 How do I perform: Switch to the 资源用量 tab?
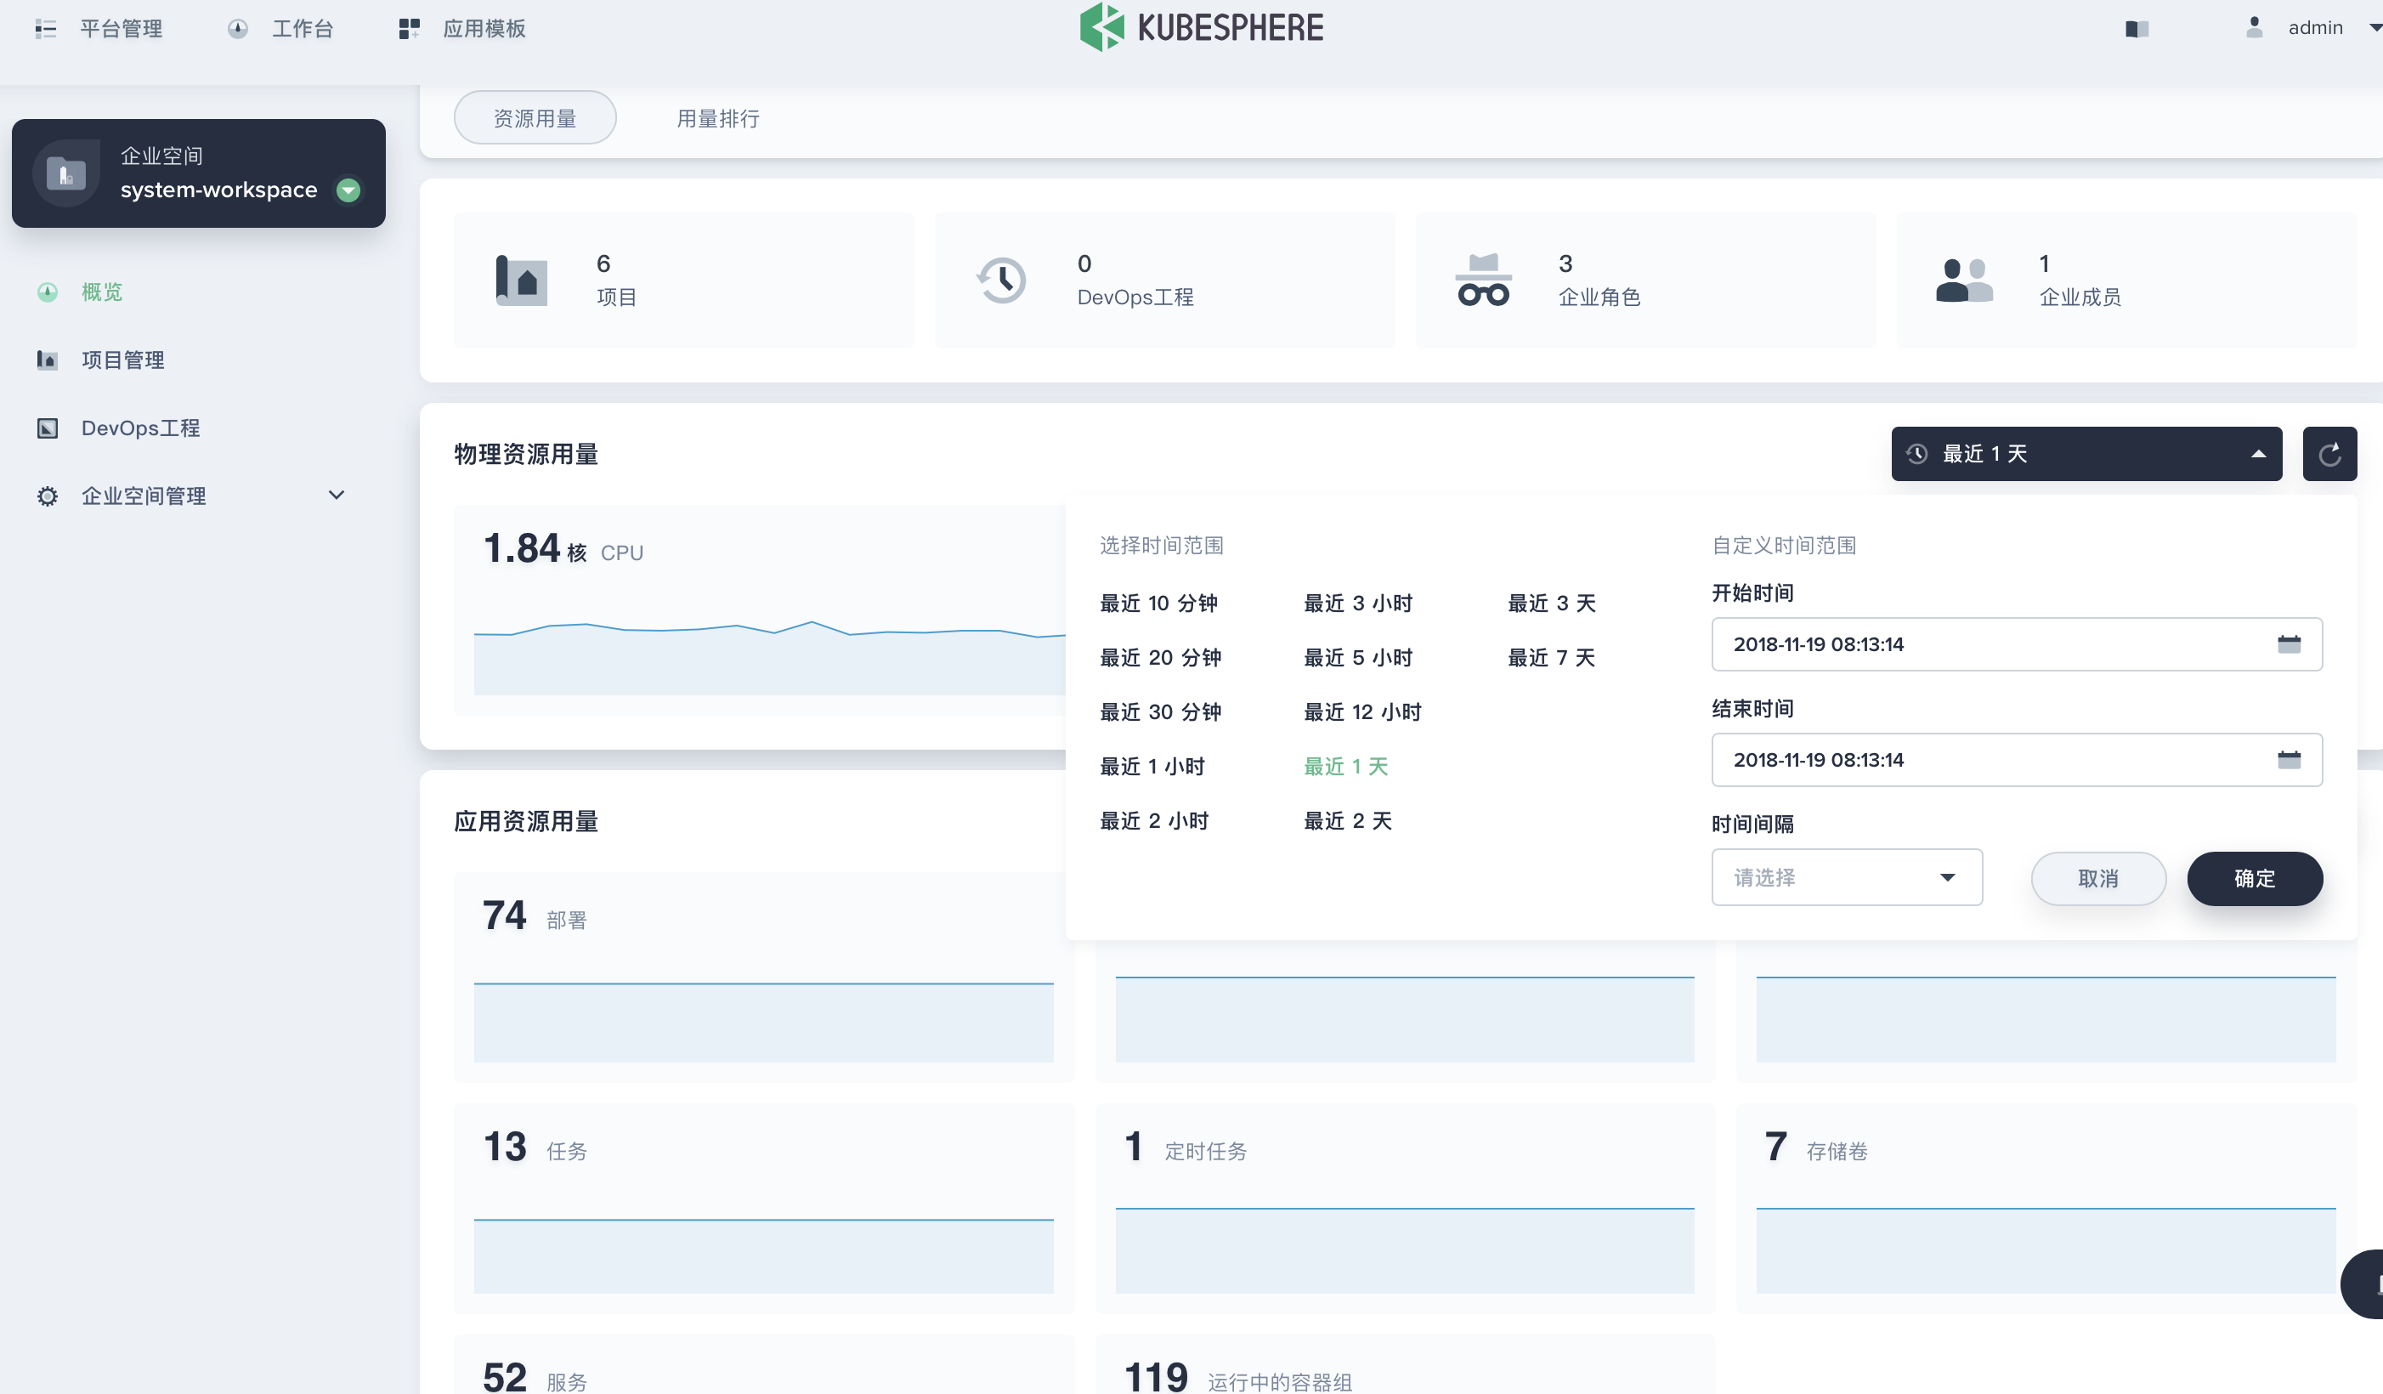[535, 118]
